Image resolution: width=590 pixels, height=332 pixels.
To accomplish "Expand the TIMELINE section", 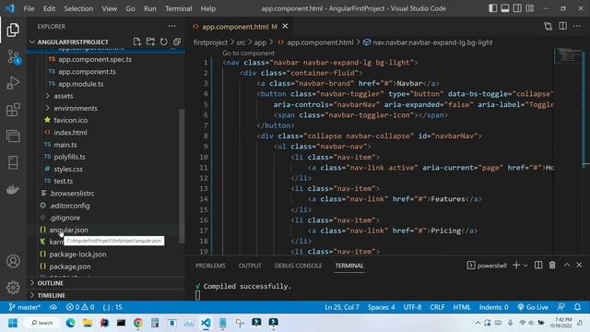I will coord(52,295).
